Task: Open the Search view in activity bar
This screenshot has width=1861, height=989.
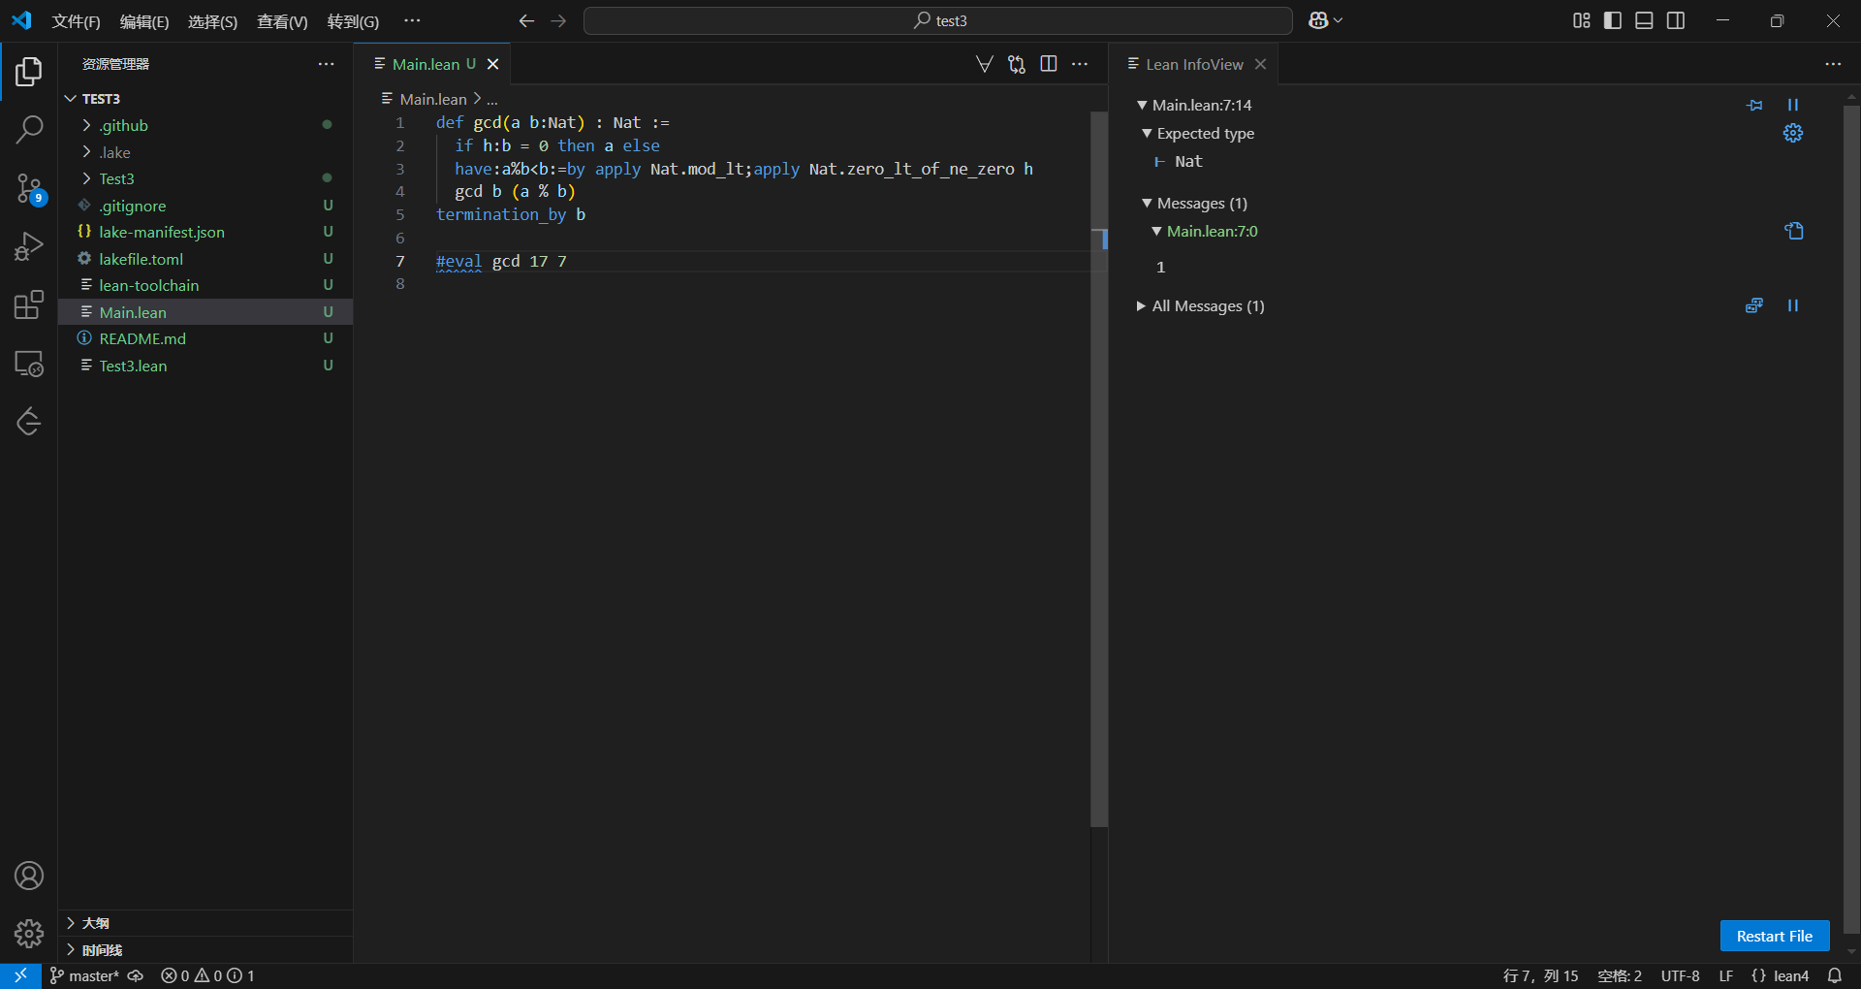Action: (x=29, y=129)
